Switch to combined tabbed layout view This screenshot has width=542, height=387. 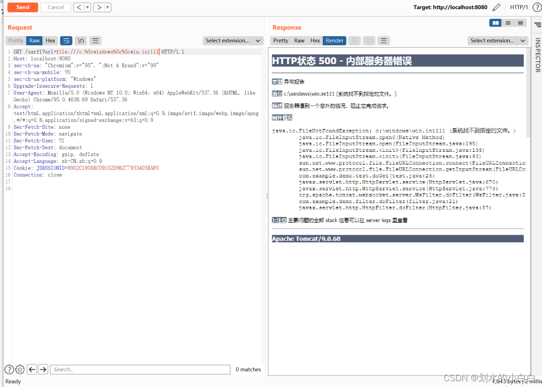point(520,23)
